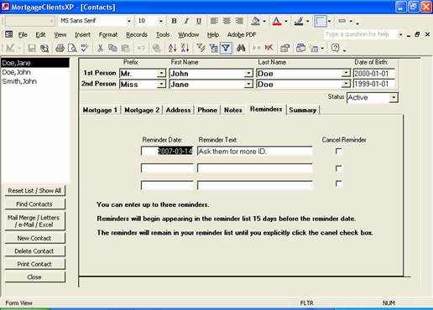Image resolution: width=433 pixels, height=310 pixels.
Task: Click Type a question for help box
Action: pos(361,34)
